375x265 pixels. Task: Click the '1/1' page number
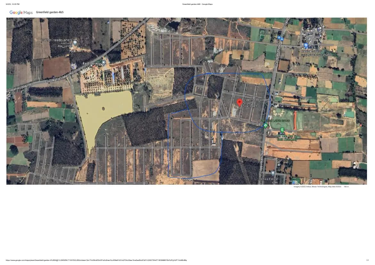(x=368, y=260)
